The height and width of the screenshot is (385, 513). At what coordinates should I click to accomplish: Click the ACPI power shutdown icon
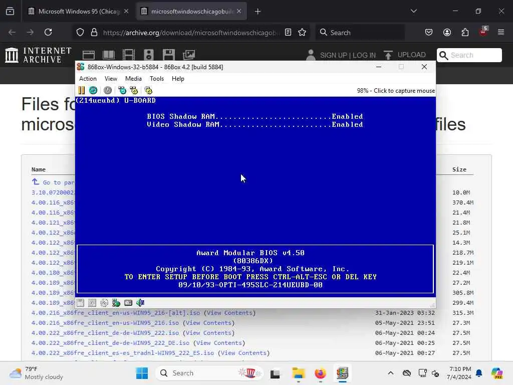(108, 90)
